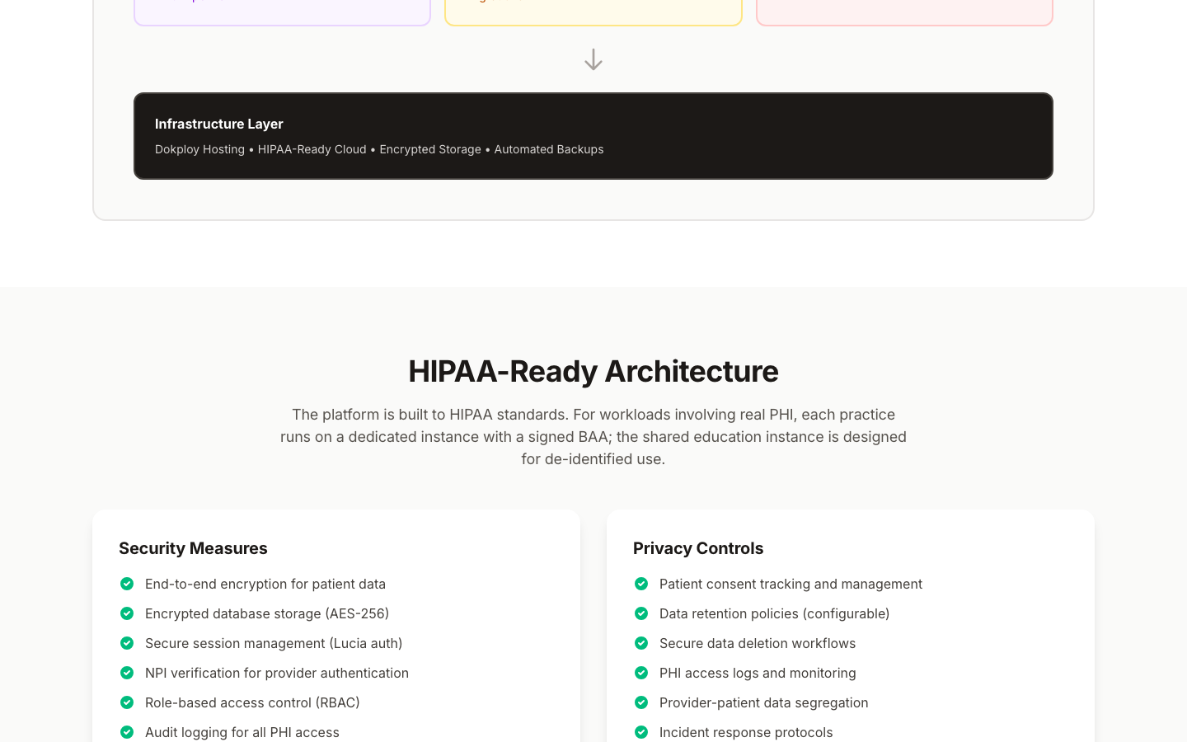
Task: Click 'Provider-patient data segregation' text
Action: coord(764,702)
